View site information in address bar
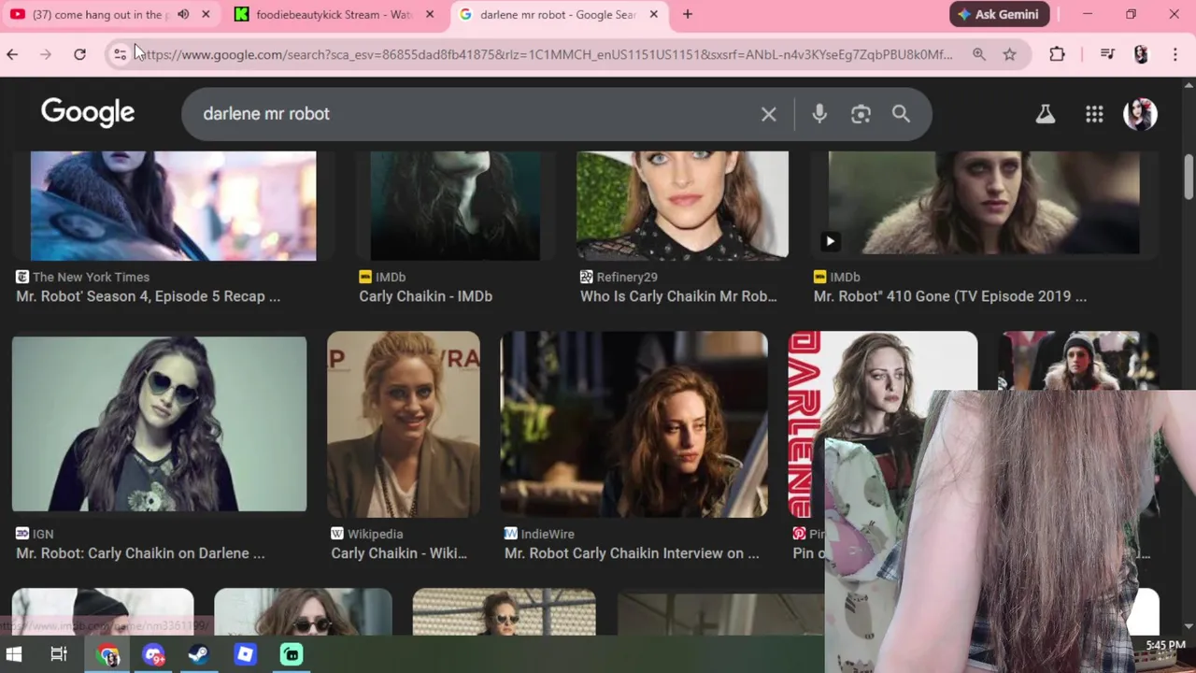The image size is (1196, 673). 120,54
